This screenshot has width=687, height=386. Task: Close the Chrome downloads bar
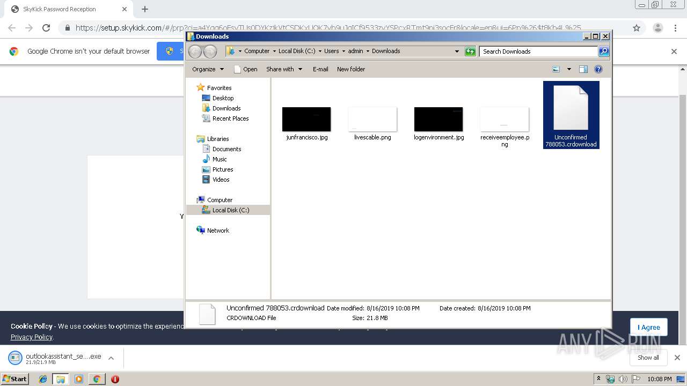pos(677,358)
